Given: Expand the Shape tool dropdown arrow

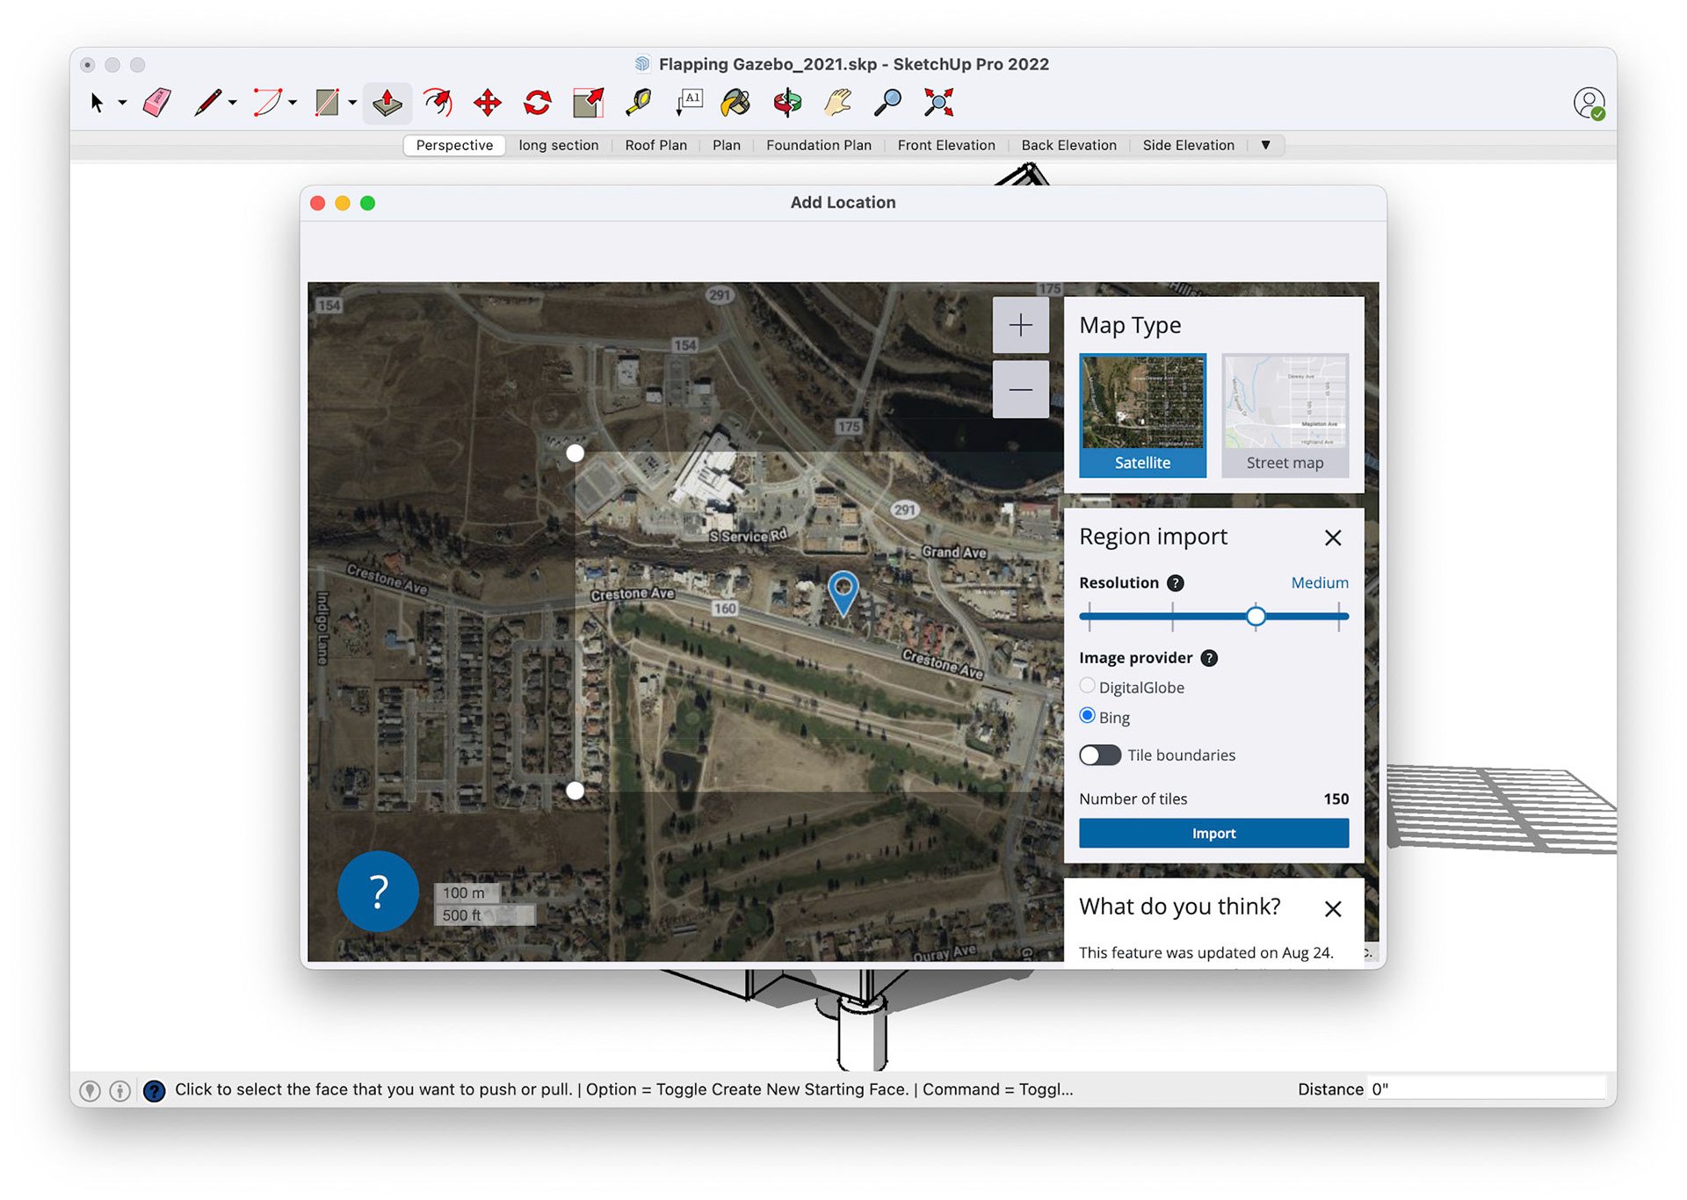Looking at the screenshot, I should [x=352, y=104].
